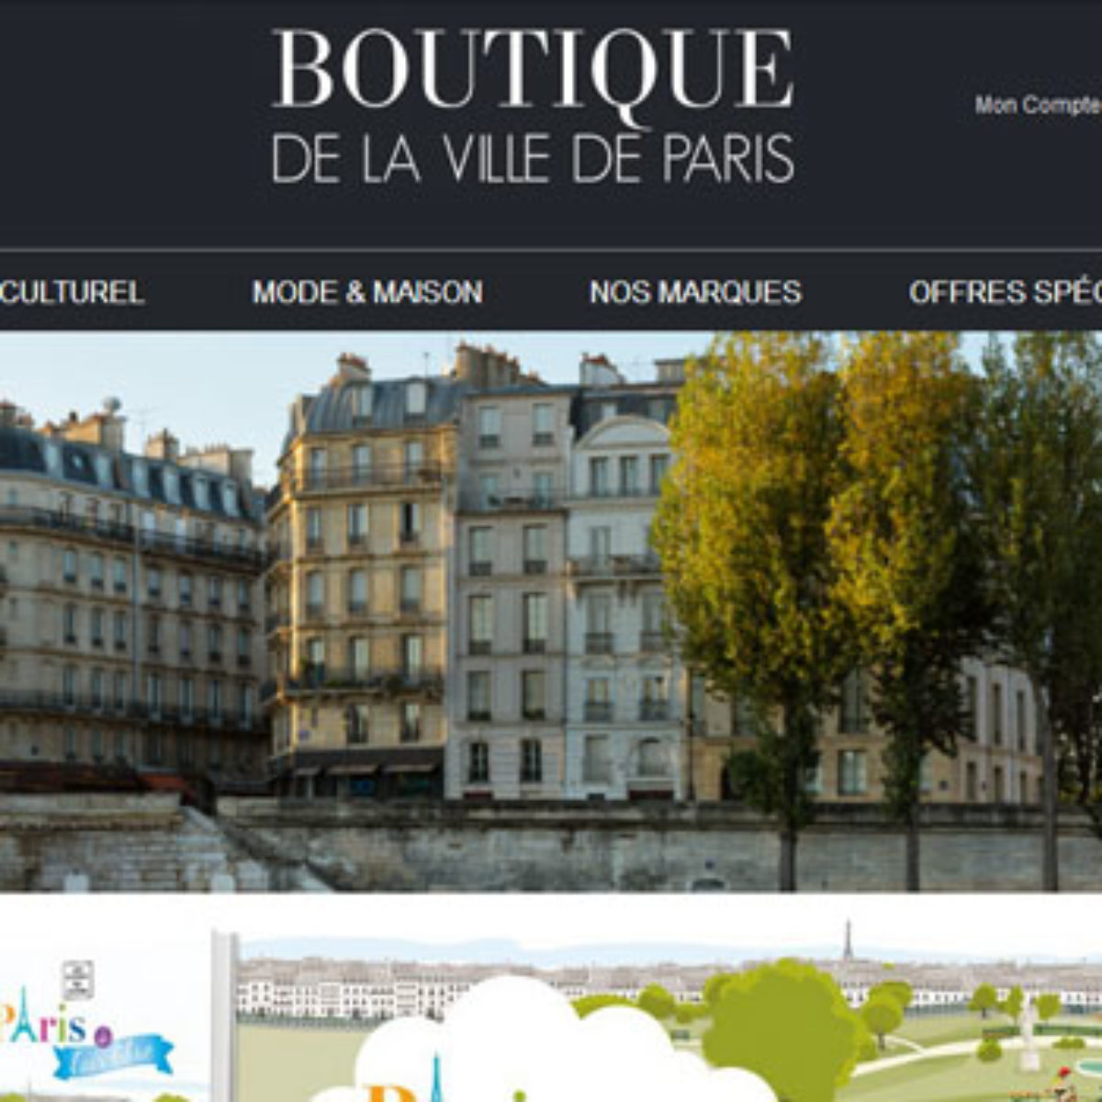Viewport: 1102px width, 1102px height.
Task: Click the Haussmann buildings hero photo
Action: pyautogui.click(x=551, y=611)
